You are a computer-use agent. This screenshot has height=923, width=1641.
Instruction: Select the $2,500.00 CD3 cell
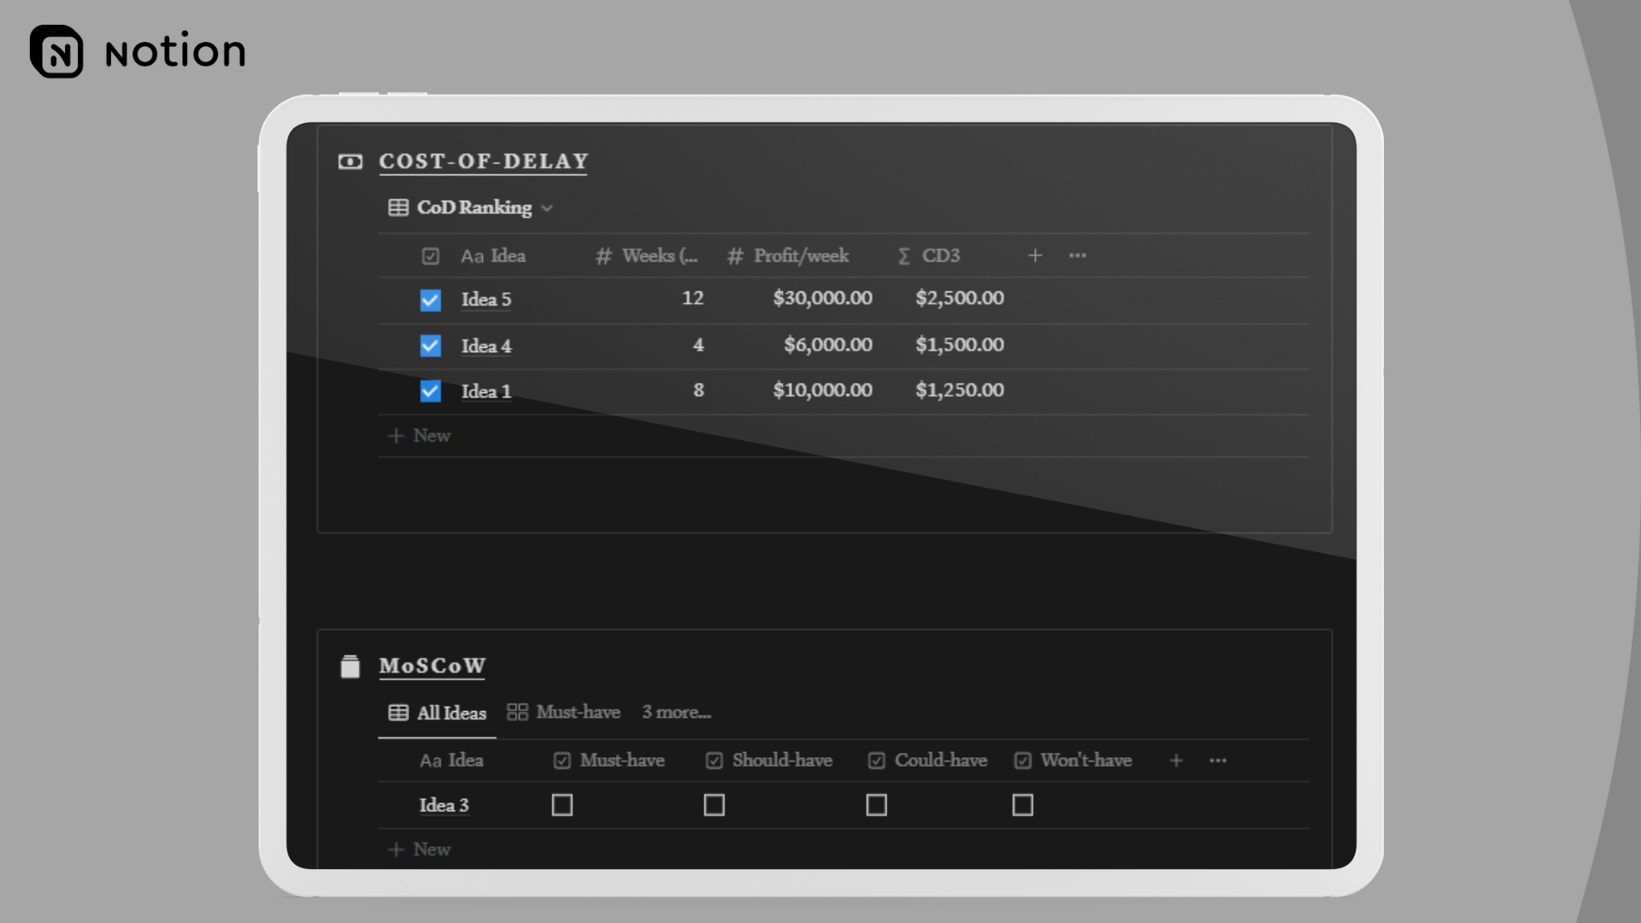[x=959, y=298]
